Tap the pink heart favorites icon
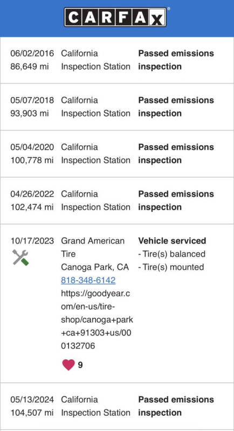Image resolution: width=234 pixels, height=431 pixels. (68, 365)
